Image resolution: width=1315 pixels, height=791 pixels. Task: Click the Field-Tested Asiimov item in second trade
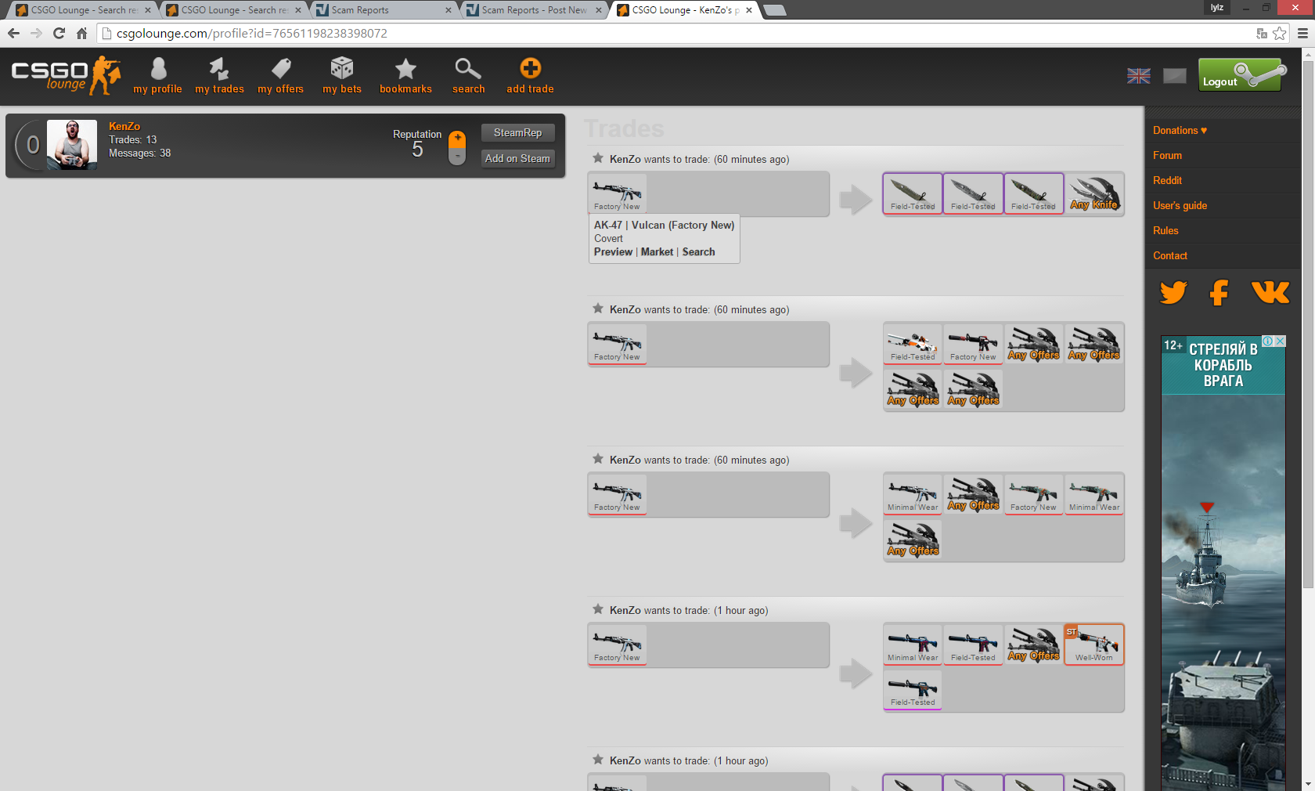click(913, 344)
